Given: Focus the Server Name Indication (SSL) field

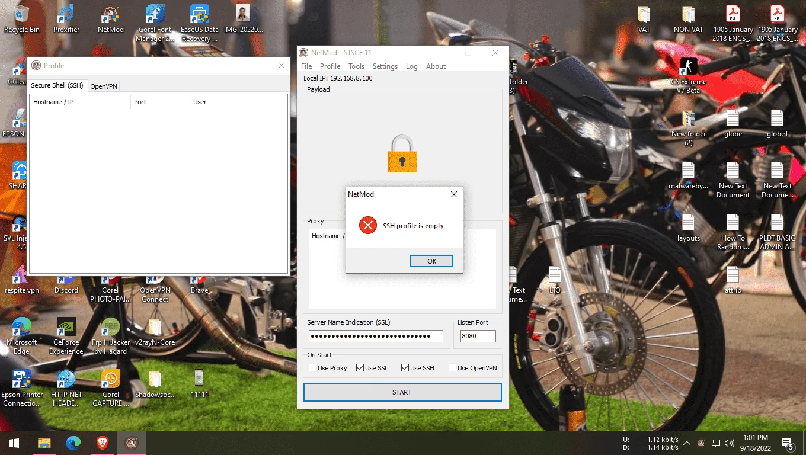Looking at the screenshot, I should tap(376, 336).
